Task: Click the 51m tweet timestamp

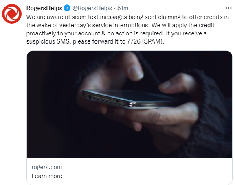Action: point(123,8)
